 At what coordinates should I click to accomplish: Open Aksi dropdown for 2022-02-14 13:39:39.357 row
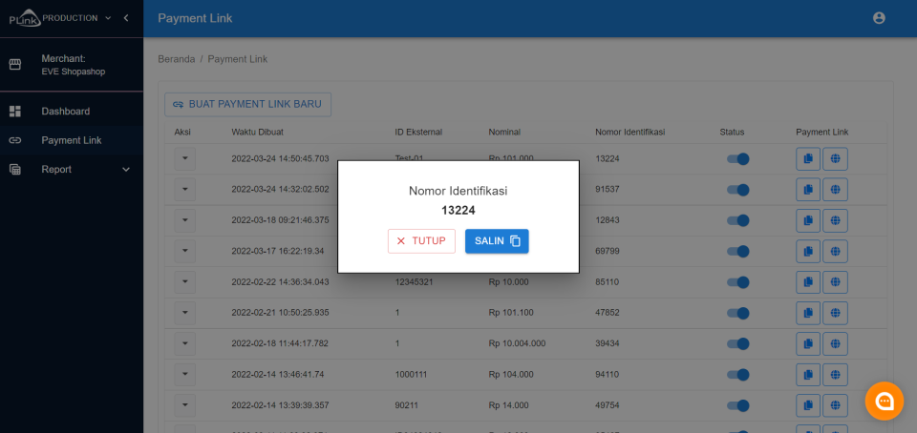pyautogui.click(x=184, y=405)
